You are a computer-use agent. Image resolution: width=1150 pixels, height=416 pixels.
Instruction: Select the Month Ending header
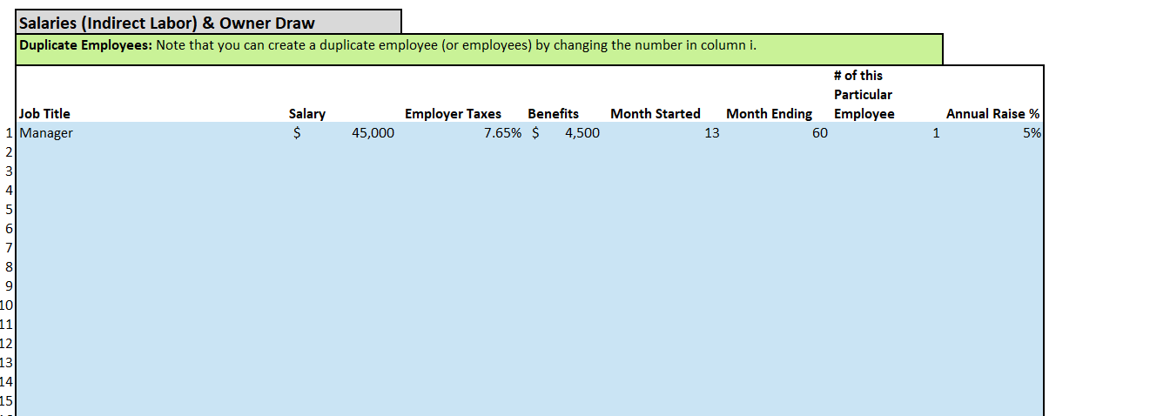point(770,113)
